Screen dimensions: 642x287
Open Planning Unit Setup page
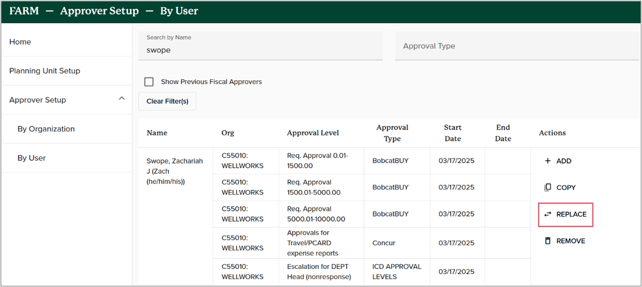[45, 71]
